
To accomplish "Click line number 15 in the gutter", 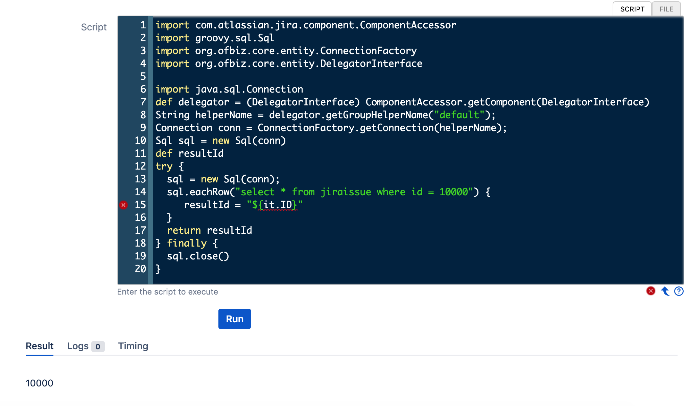I will pos(140,205).
